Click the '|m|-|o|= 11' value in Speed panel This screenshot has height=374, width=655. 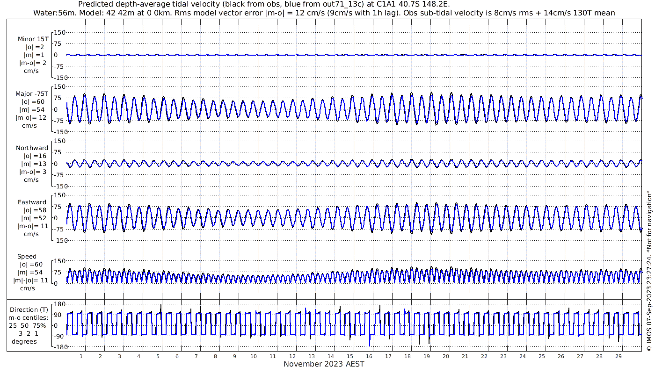coord(31,280)
